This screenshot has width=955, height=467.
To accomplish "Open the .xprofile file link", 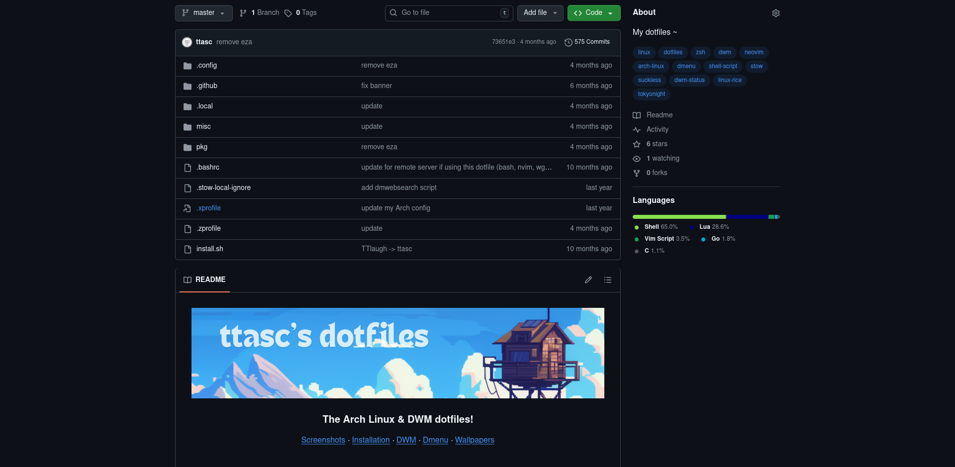I will [208, 208].
